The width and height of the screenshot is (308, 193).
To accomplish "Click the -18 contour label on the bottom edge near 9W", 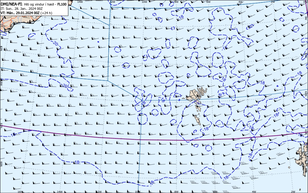I will (152, 183).
